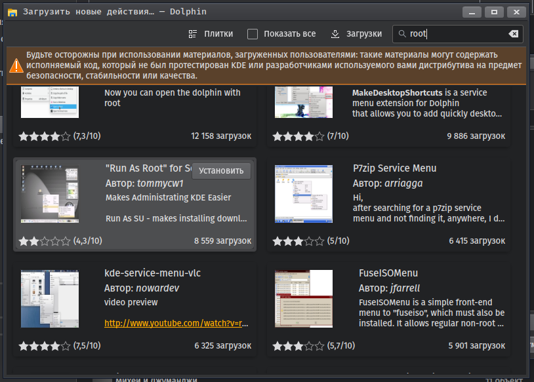Click the Dolphin folder icon in title bar
This screenshot has width=534, height=382.
tap(12, 12)
